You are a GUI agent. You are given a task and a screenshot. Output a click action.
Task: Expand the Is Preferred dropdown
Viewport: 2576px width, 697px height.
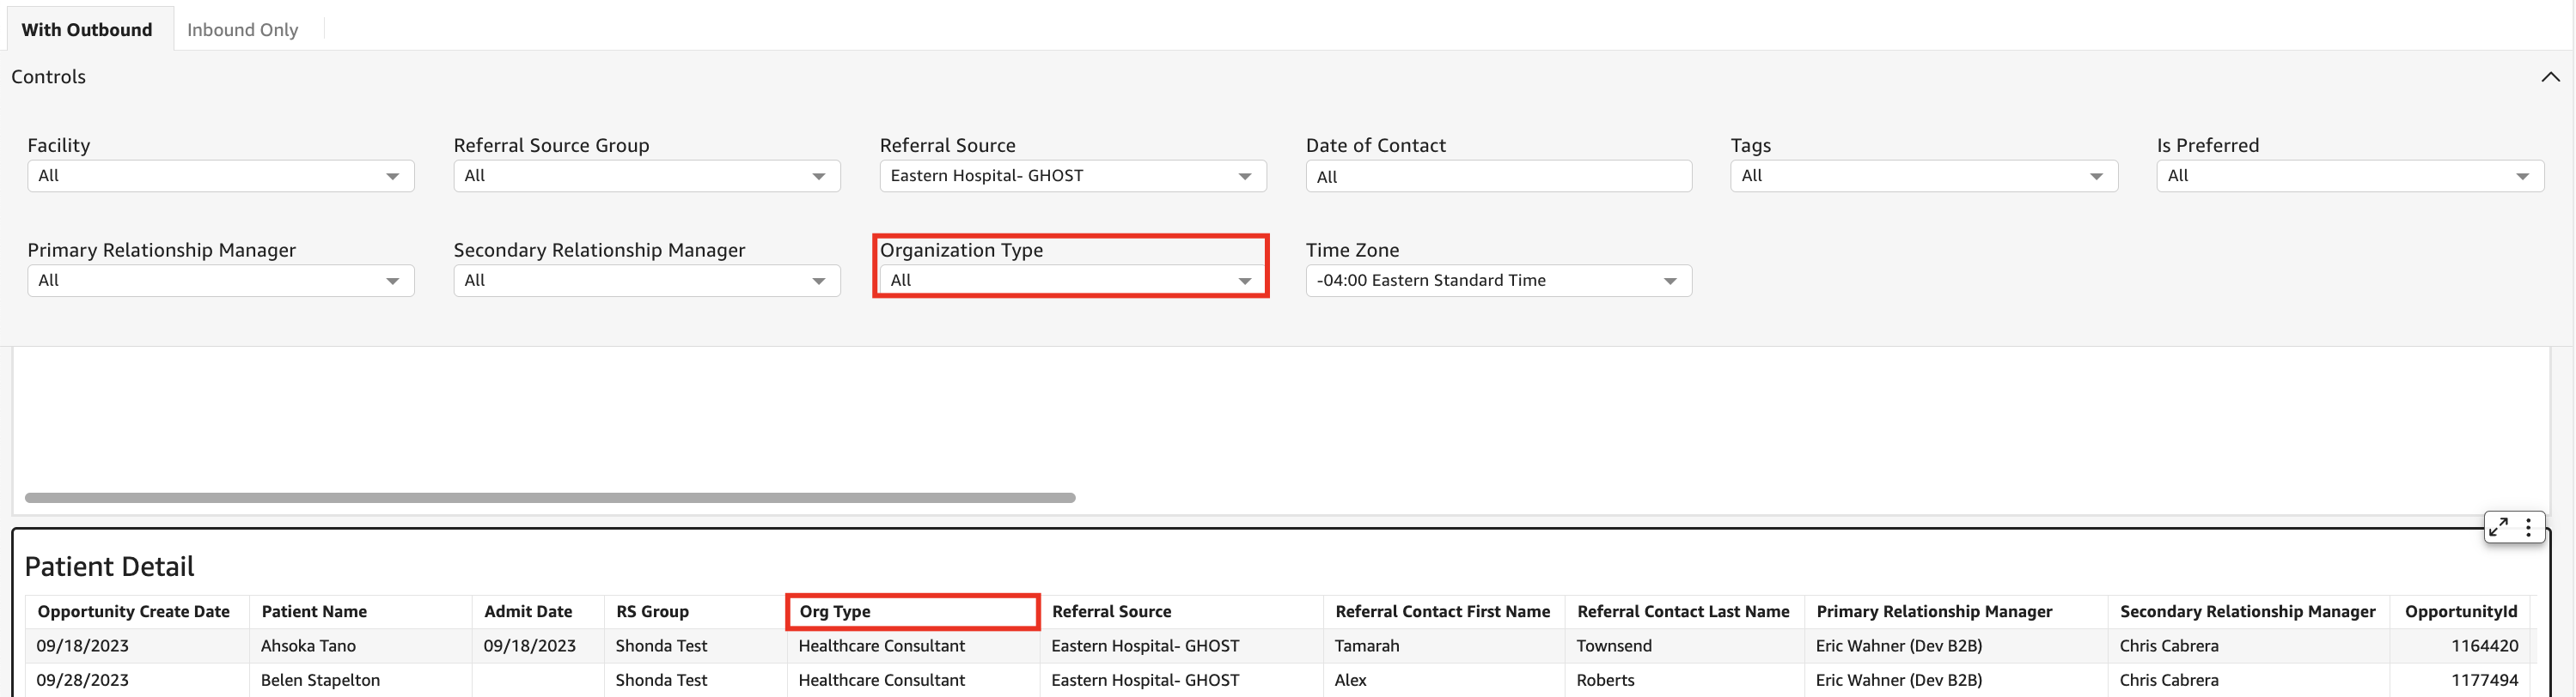pyautogui.click(x=2349, y=176)
